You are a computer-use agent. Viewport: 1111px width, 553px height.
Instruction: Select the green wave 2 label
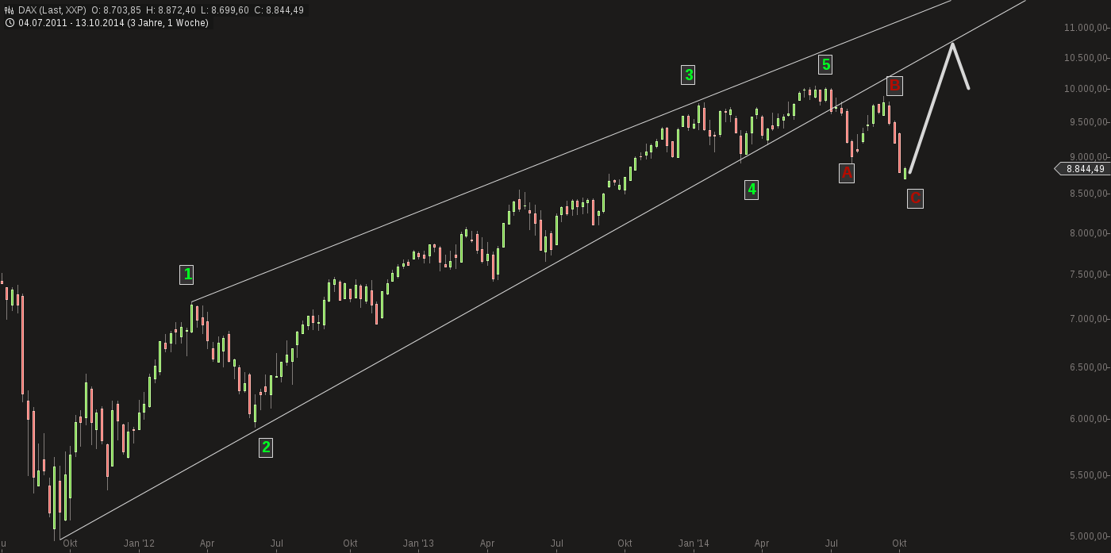point(266,447)
